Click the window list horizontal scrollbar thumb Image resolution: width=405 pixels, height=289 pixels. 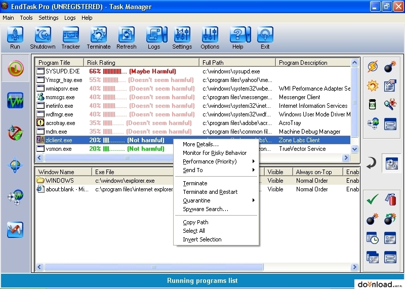[x=154, y=267]
